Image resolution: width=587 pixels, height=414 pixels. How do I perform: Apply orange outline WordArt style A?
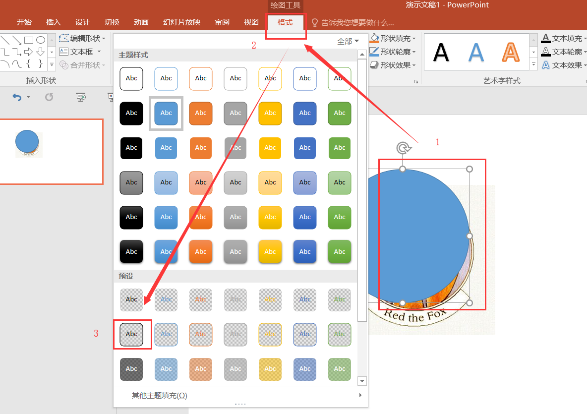click(x=510, y=52)
